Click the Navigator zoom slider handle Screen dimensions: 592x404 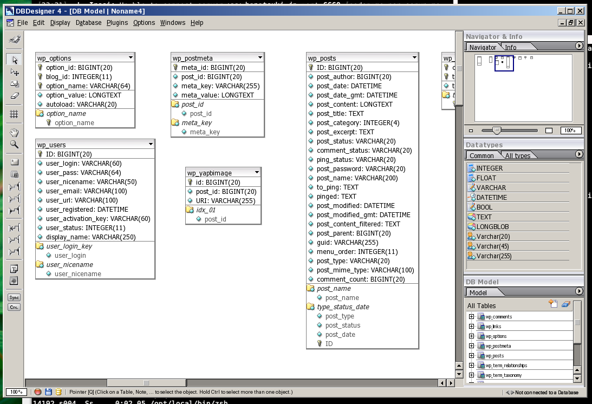pyautogui.click(x=496, y=130)
